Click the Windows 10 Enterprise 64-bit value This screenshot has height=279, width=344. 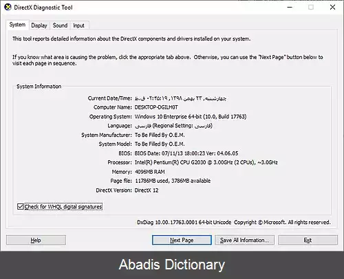point(191,117)
